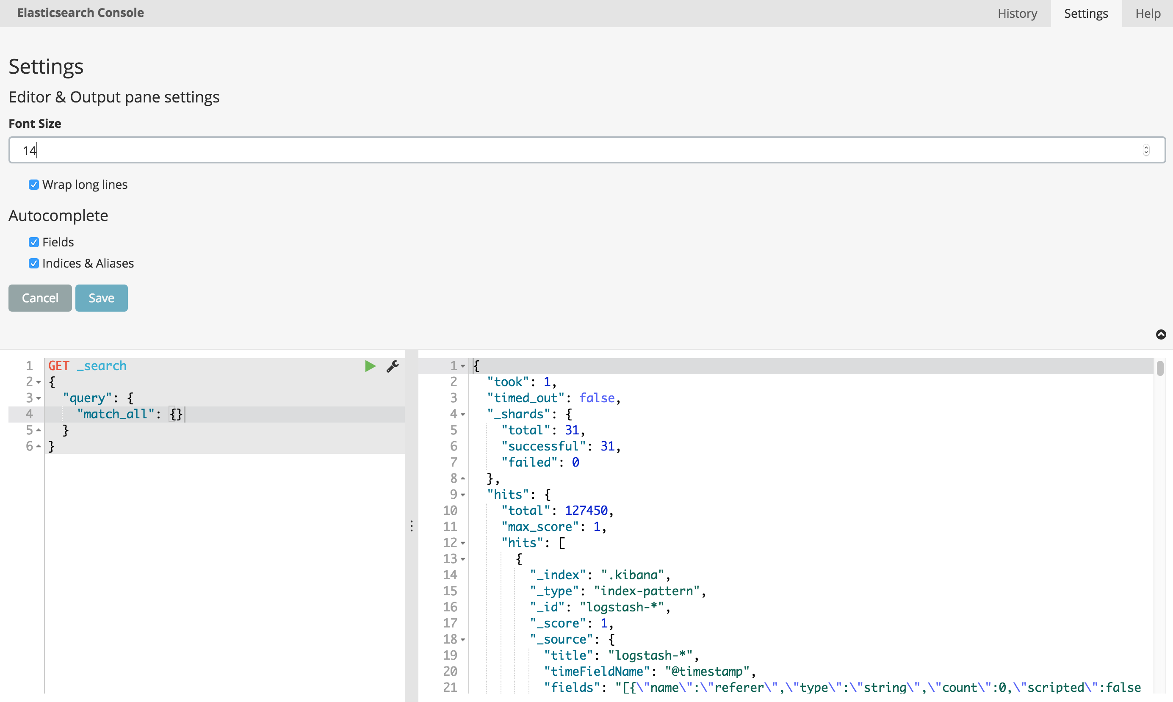
Task: Select the Font Size input field
Action: (x=586, y=150)
